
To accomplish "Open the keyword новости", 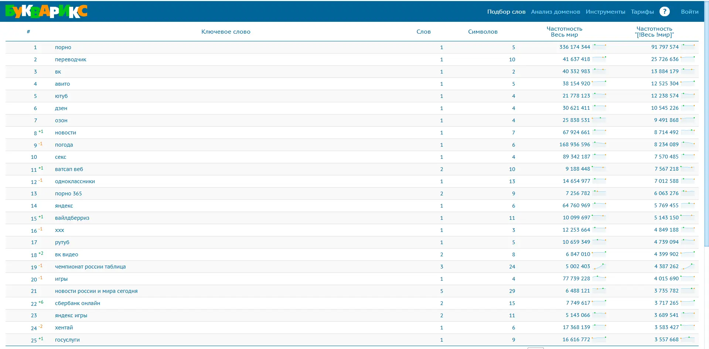I will click(x=65, y=133).
